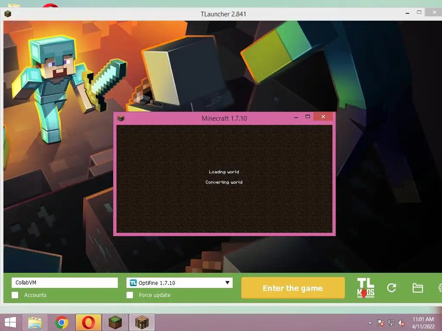
Task: Click Minecraft 1.7.10 window crafting table icon
Action: click(x=121, y=118)
